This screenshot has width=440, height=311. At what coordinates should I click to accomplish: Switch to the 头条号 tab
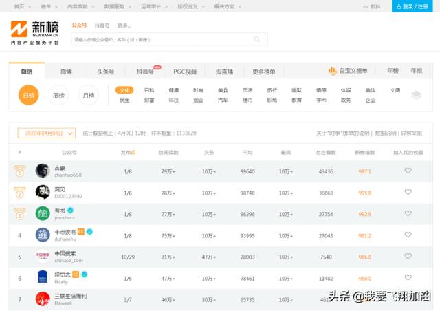[x=106, y=72]
